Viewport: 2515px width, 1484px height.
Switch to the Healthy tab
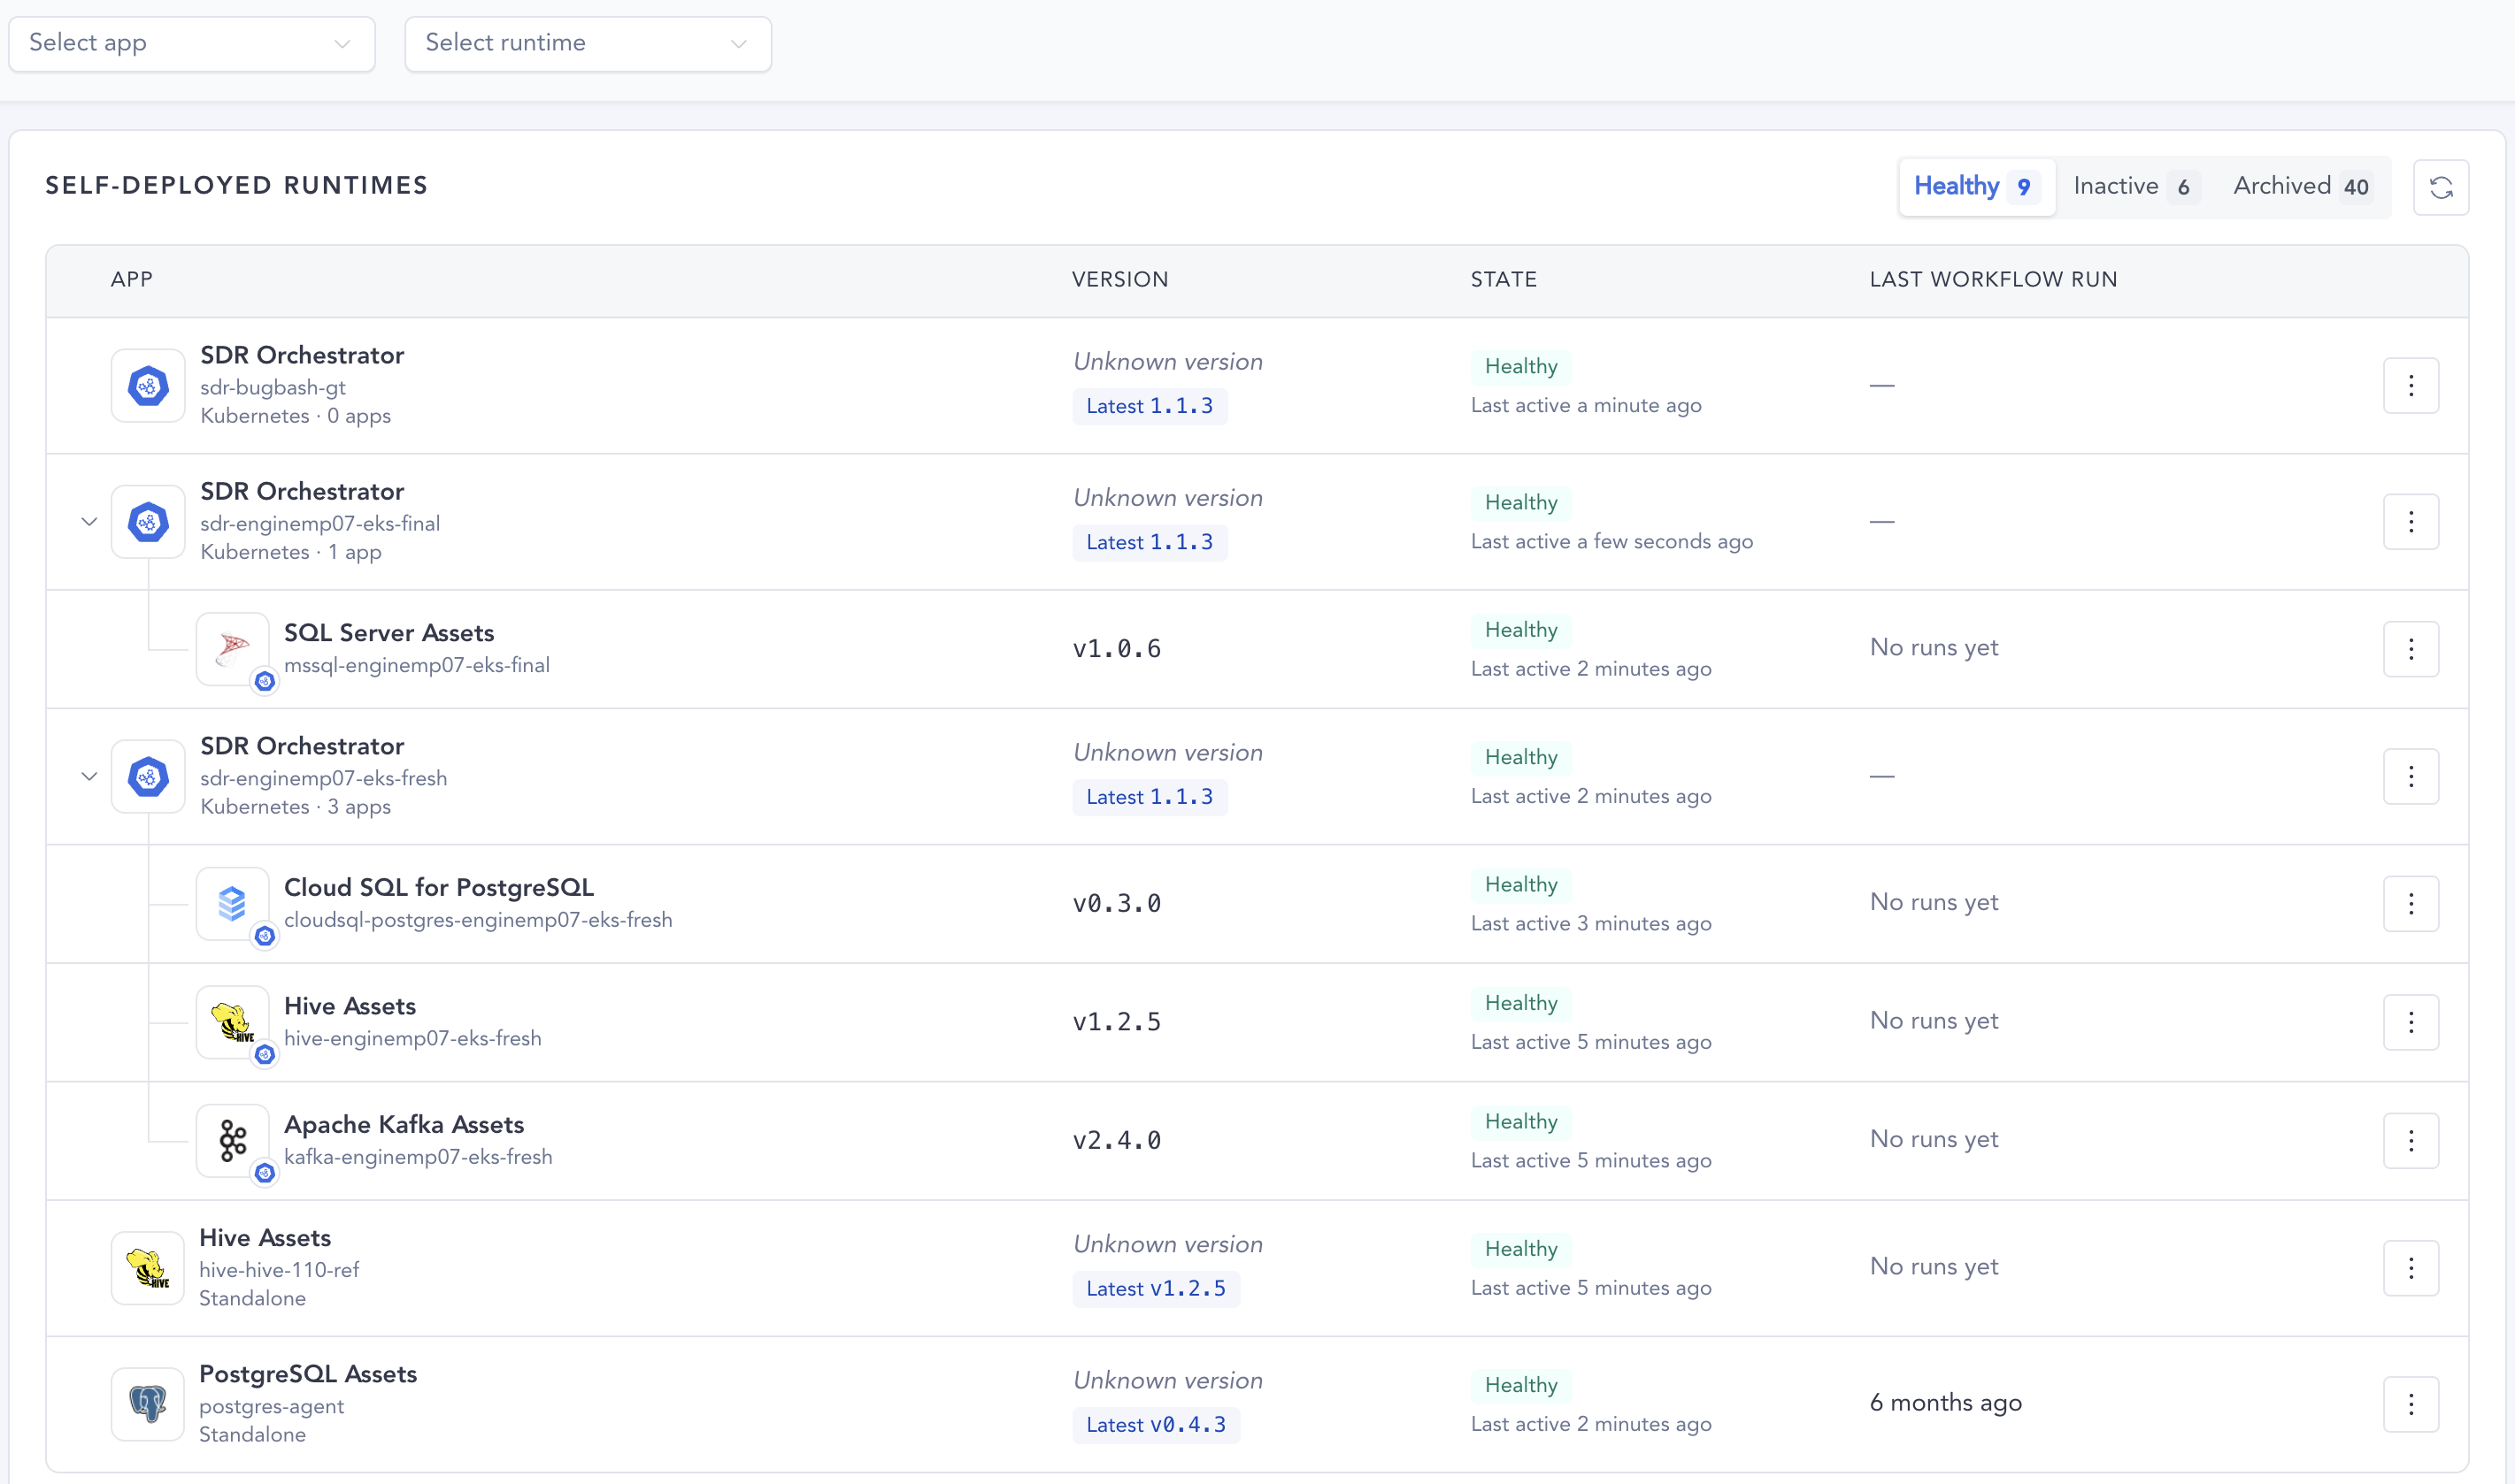pyautogui.click(x=1976, y=186)
